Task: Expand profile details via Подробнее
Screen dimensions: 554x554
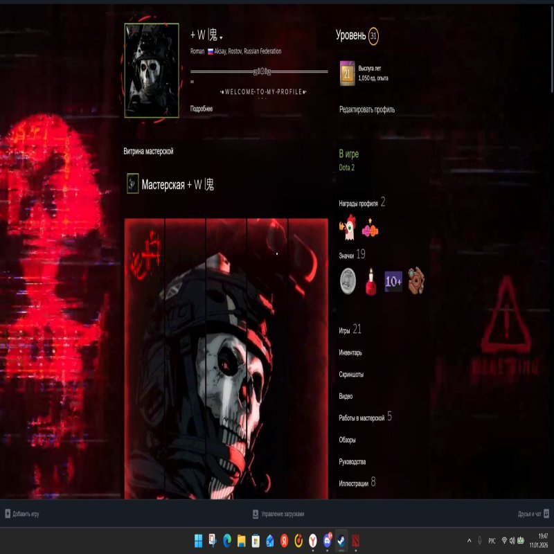Action: [202, 109]
